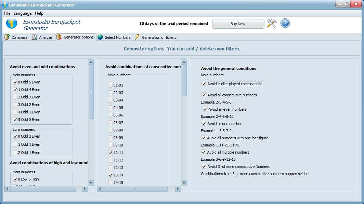Viewport: 364px width, 204px height.
Task: Open the Language menu
Action: pos(23,13)
